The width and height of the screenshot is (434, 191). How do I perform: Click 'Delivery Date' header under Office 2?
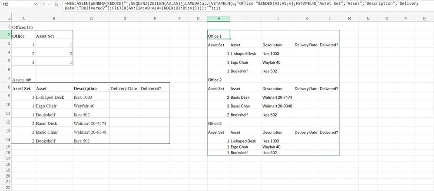point(306,87)
